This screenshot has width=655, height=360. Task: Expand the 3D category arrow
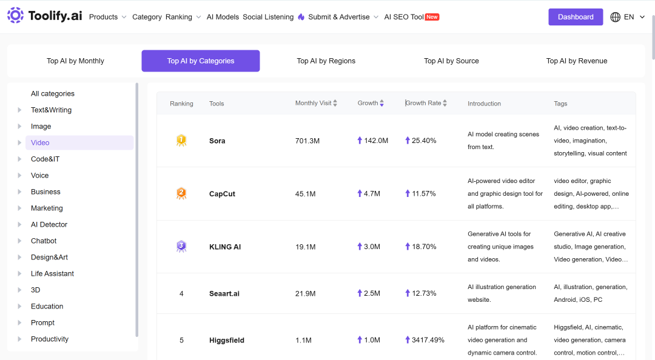pos(19,290)
